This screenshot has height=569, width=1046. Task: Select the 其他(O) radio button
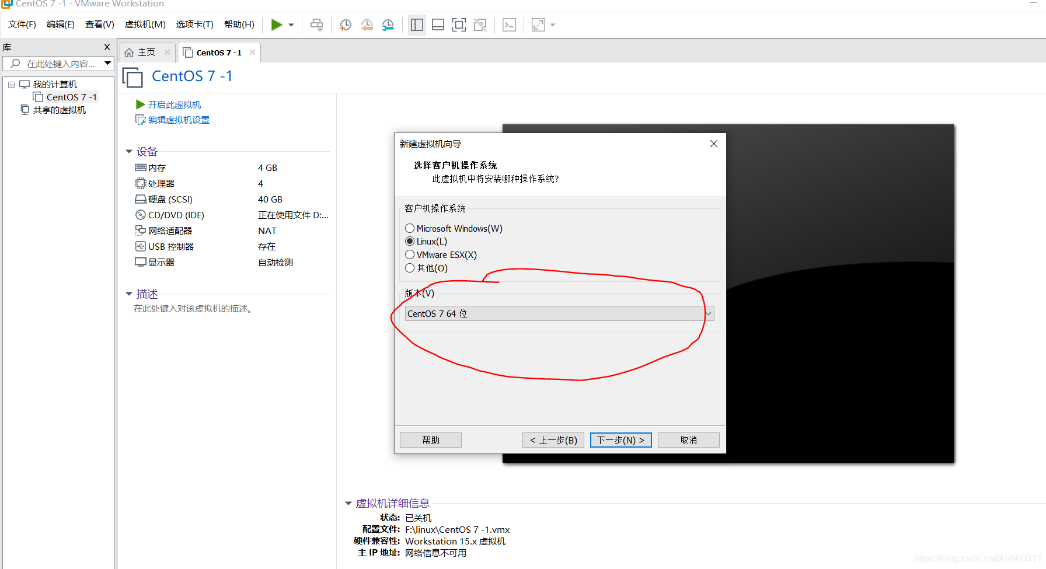click(x=410, y=268)
